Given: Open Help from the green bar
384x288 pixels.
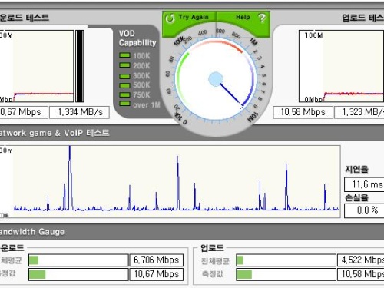Looking at the screenshot, I should pyautogui.click(x=243, y=18).
